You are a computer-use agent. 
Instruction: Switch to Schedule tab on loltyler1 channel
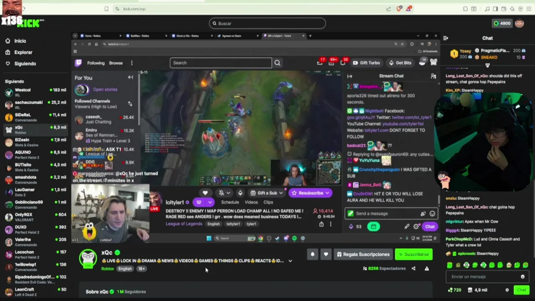[x=230, y=202]
